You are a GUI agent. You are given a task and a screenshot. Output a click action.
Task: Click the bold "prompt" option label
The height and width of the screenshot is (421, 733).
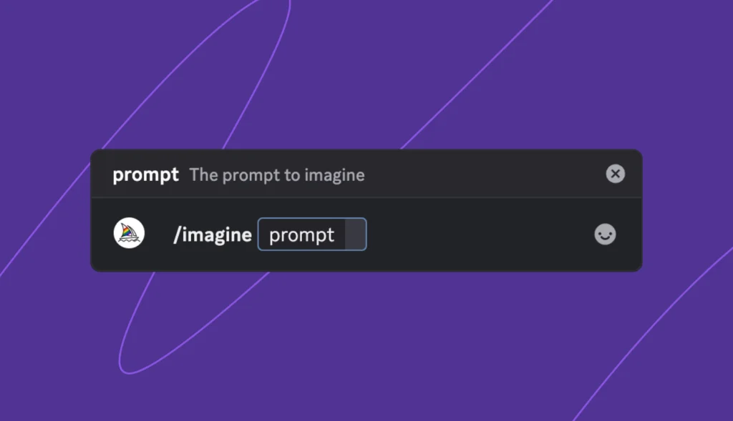145,175
